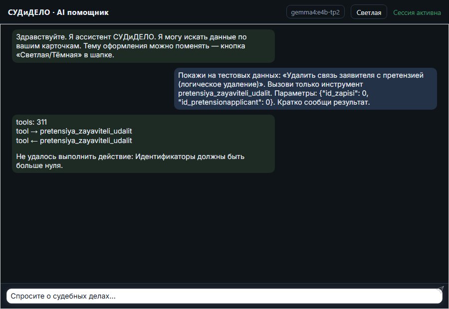Click the «СУДиДЕЛО · AI помощник» title
The width and height of the screenshot is (449, 309).
58,12
